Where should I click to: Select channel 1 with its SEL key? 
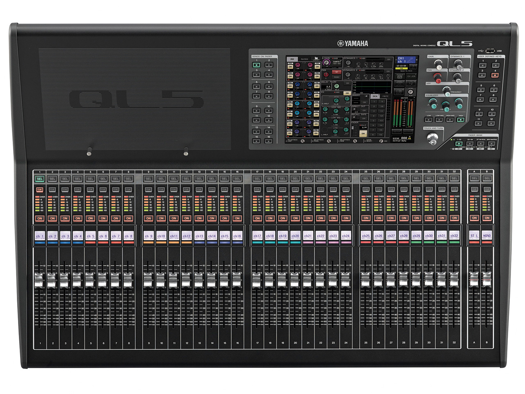tap(40, 179)
